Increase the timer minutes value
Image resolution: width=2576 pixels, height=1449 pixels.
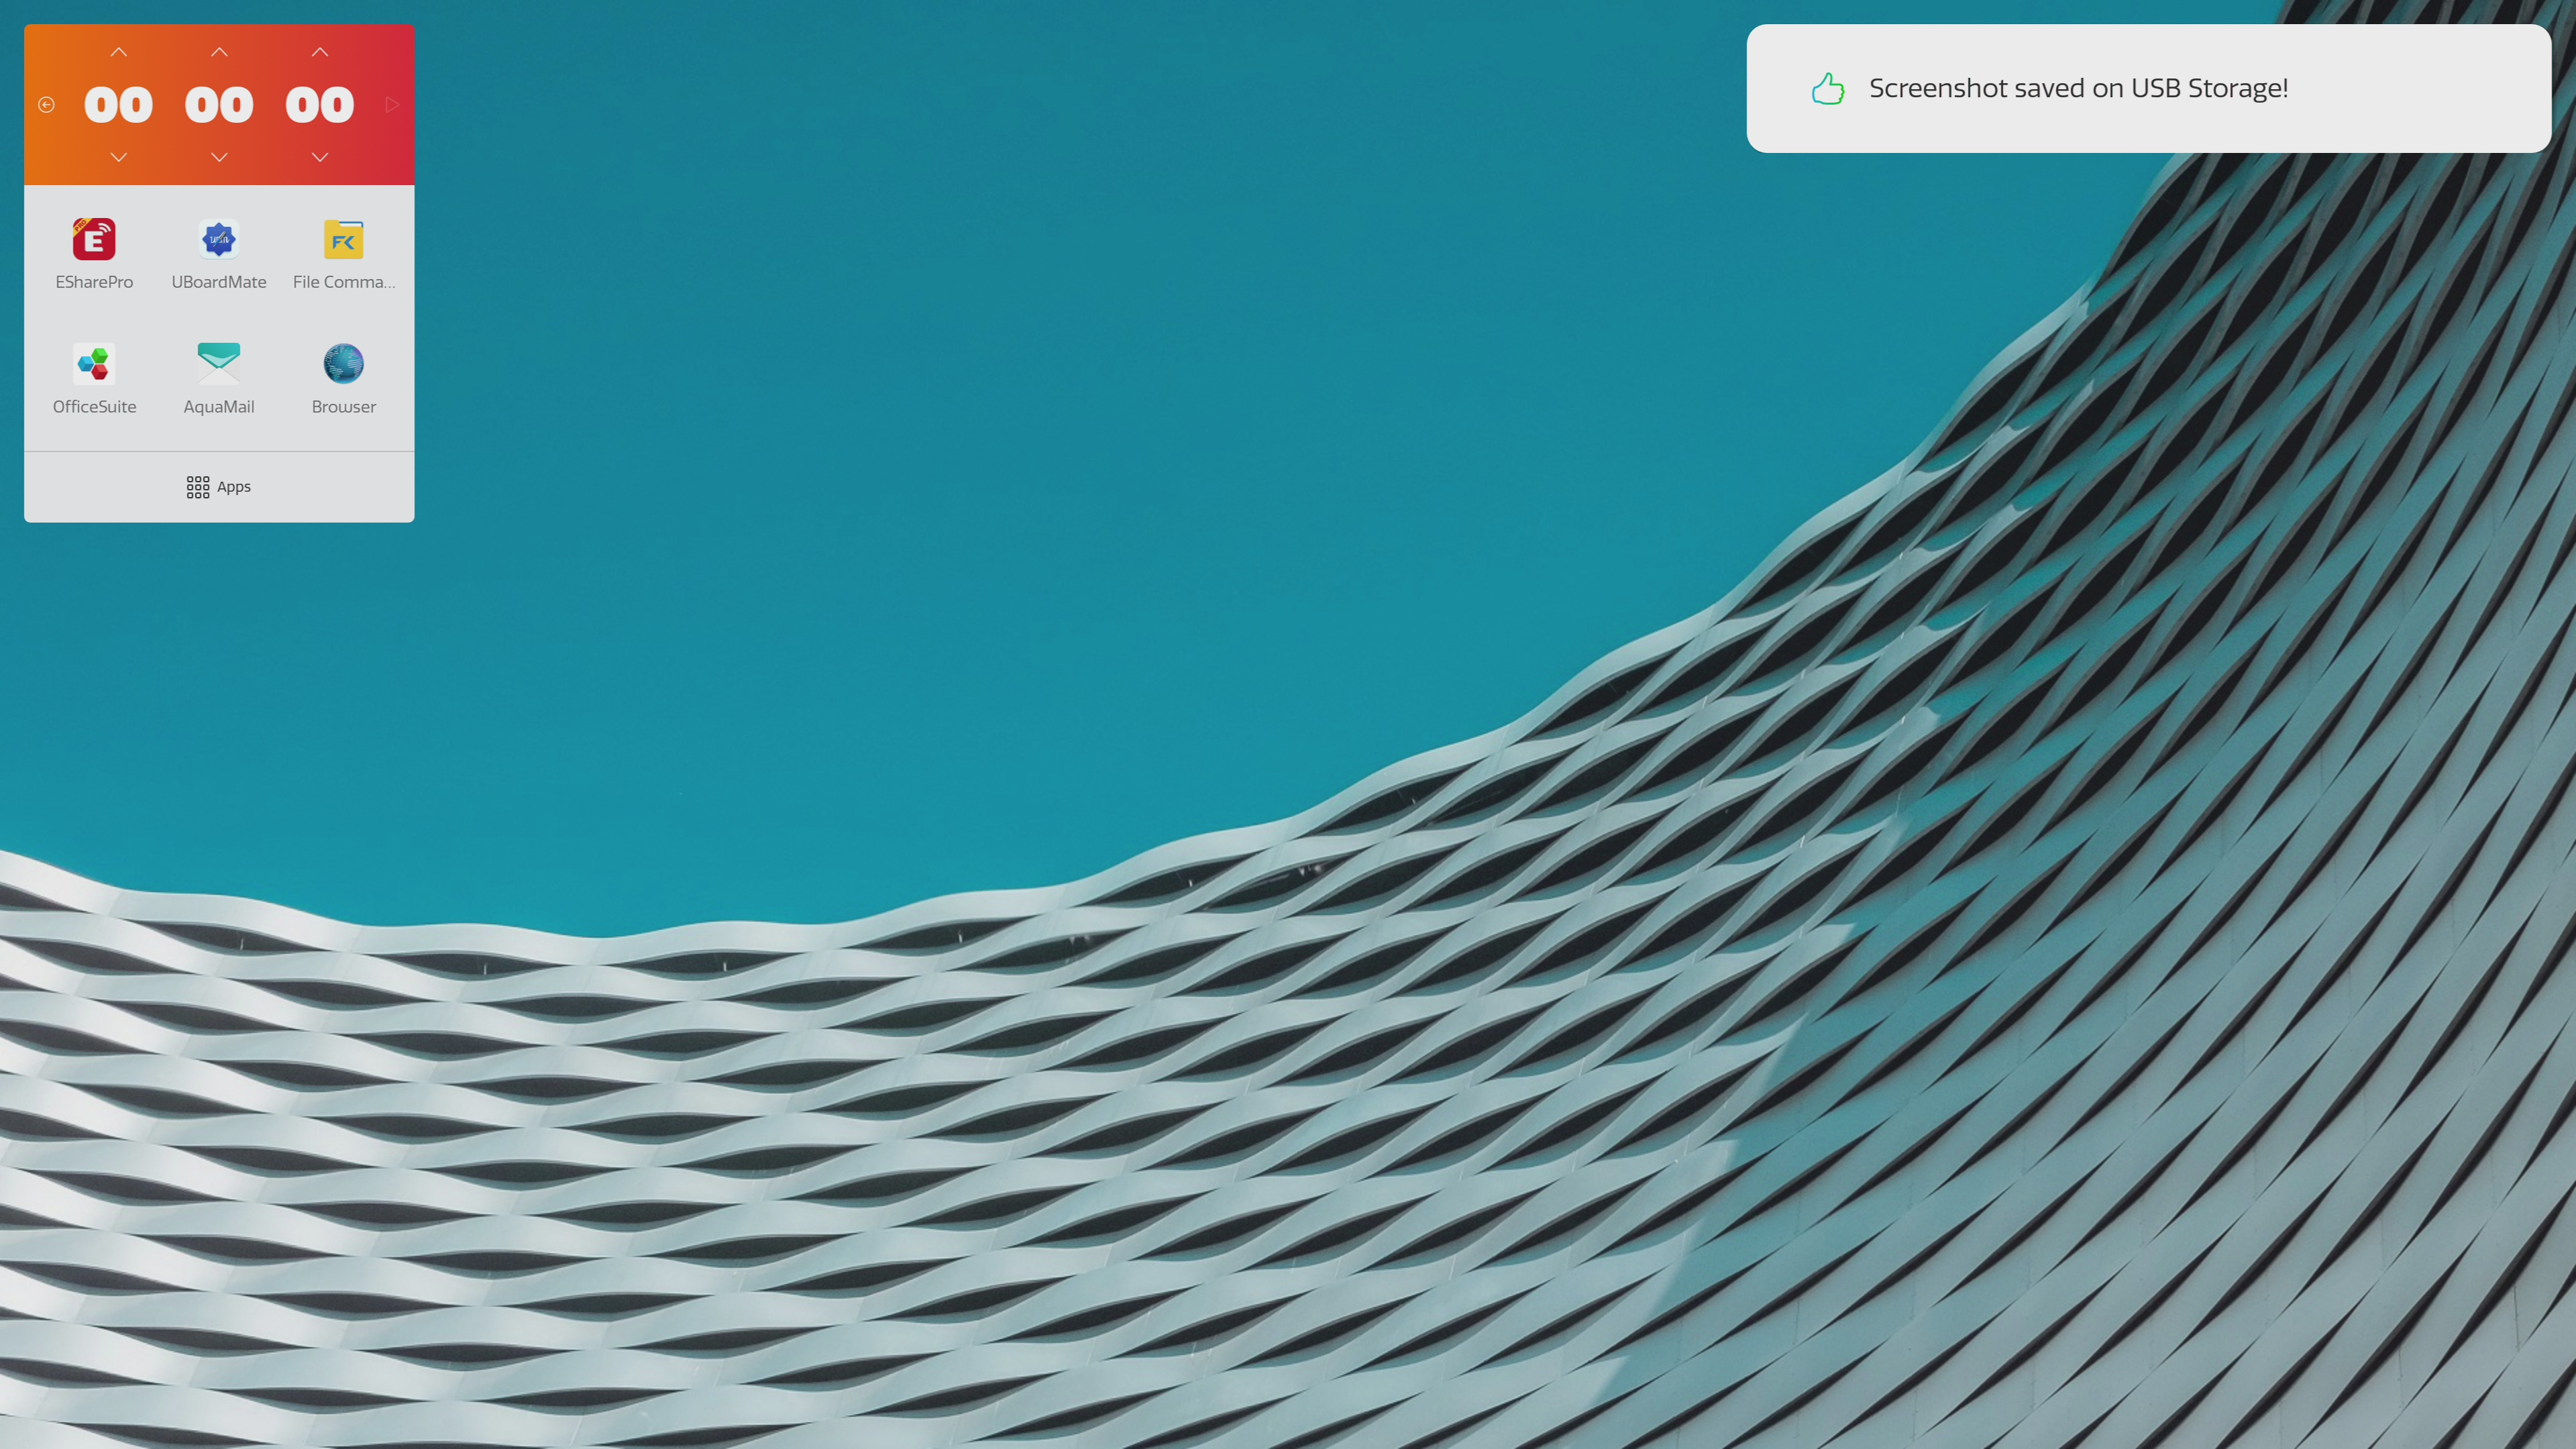coord(219,52)
